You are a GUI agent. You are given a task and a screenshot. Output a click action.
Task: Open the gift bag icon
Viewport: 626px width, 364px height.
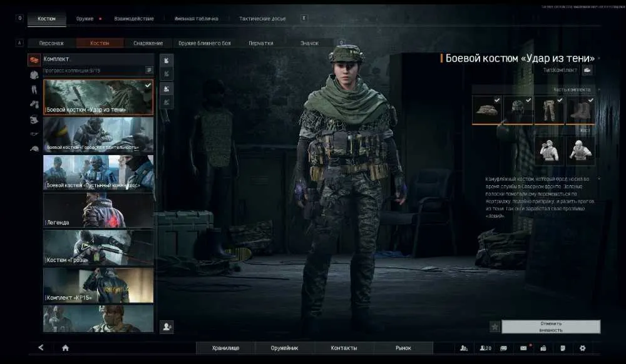pyautogui.click(x=543, y=348)
